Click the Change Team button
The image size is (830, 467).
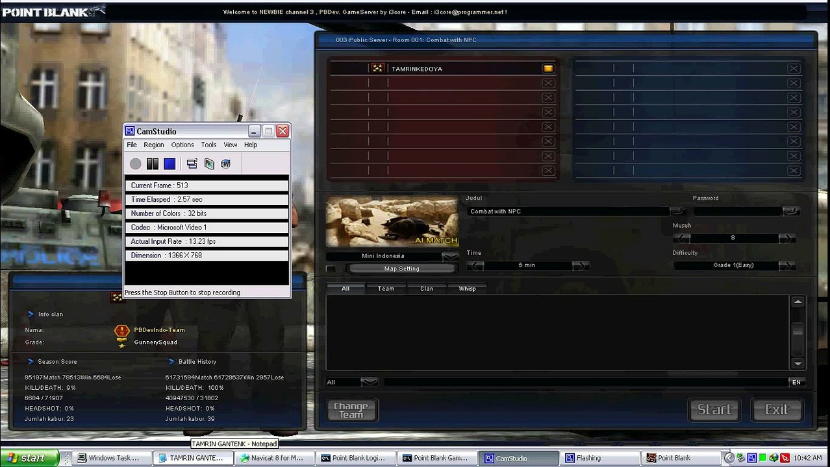tap(351, 410)
